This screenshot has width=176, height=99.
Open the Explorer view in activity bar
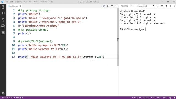tap(3, 7)
